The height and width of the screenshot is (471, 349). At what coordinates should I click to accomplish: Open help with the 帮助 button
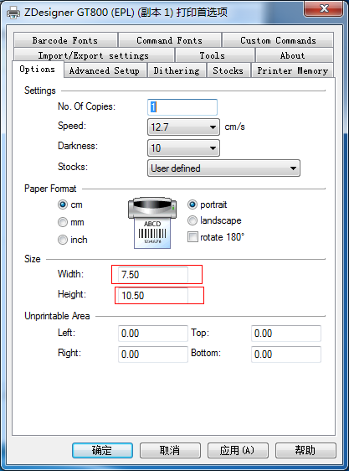[x=305, y=450]
